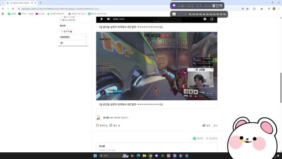Open the browser tab list dropdown
Screen dimensions: 282x159
[x=3, y=3]
